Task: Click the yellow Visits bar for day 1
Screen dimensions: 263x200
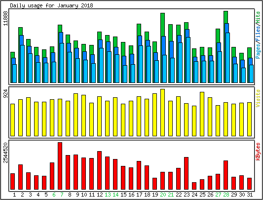Action: point(12,120)
